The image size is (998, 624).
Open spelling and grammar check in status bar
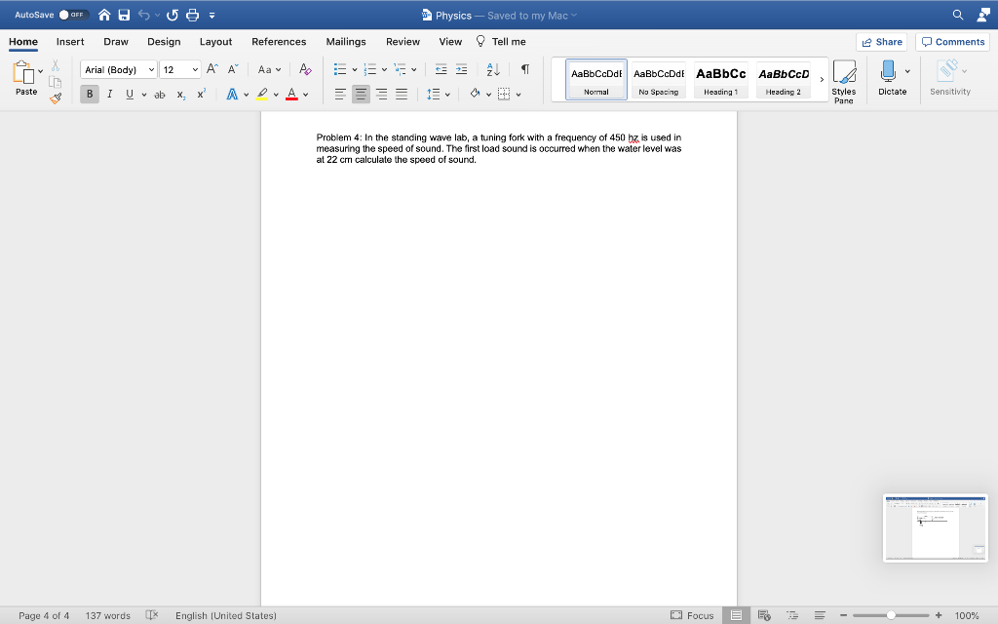(x=151, y=615)
